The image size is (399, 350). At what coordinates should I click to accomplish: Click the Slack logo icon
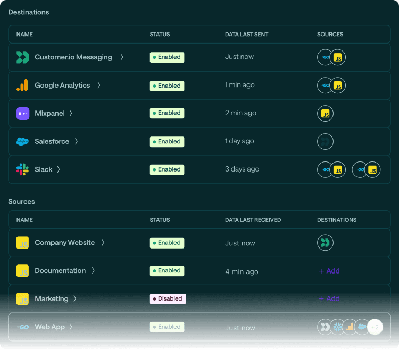[x=22, y=169]
